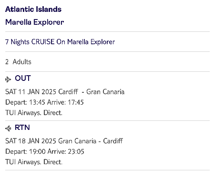Click the 17:45 outbound arrival time
The width and height of the screenshot is (214, 177).
coord(76,102)
